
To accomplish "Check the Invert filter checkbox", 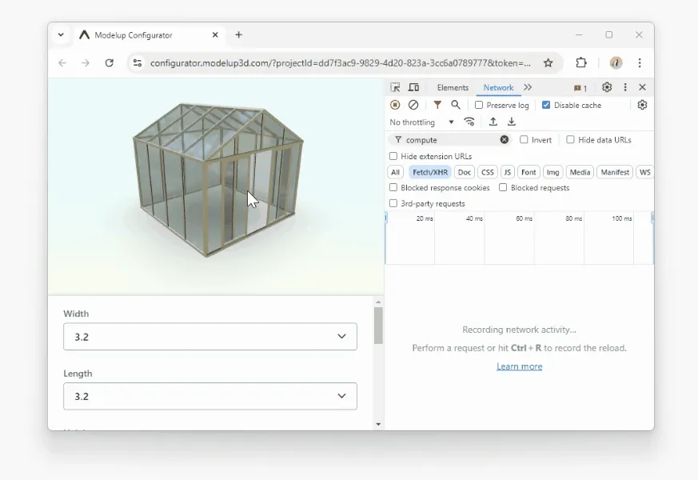I will tap(524, 140).
